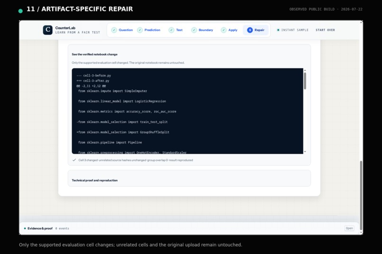Click the Boundary step checkmark icon

[194, 30]
